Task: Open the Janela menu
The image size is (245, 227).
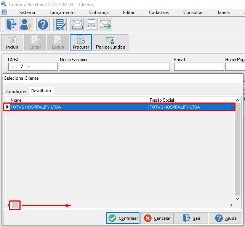Action: [x=223, y=13]
